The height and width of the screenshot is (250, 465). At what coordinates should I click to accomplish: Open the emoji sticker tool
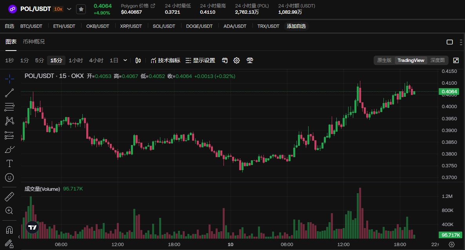(9, 178)
